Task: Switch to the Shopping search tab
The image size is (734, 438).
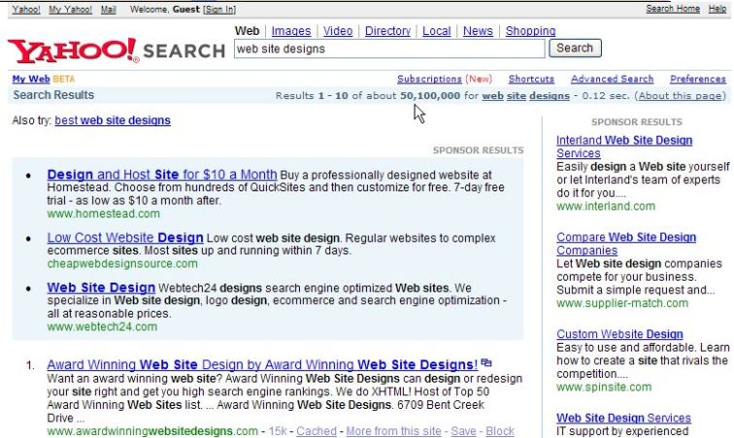Action: pos(530,31)
